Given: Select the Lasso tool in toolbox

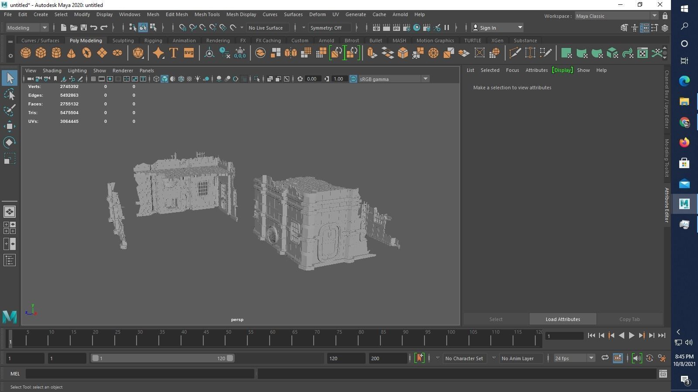Looking at the screenshot, I should coord(10,94).
